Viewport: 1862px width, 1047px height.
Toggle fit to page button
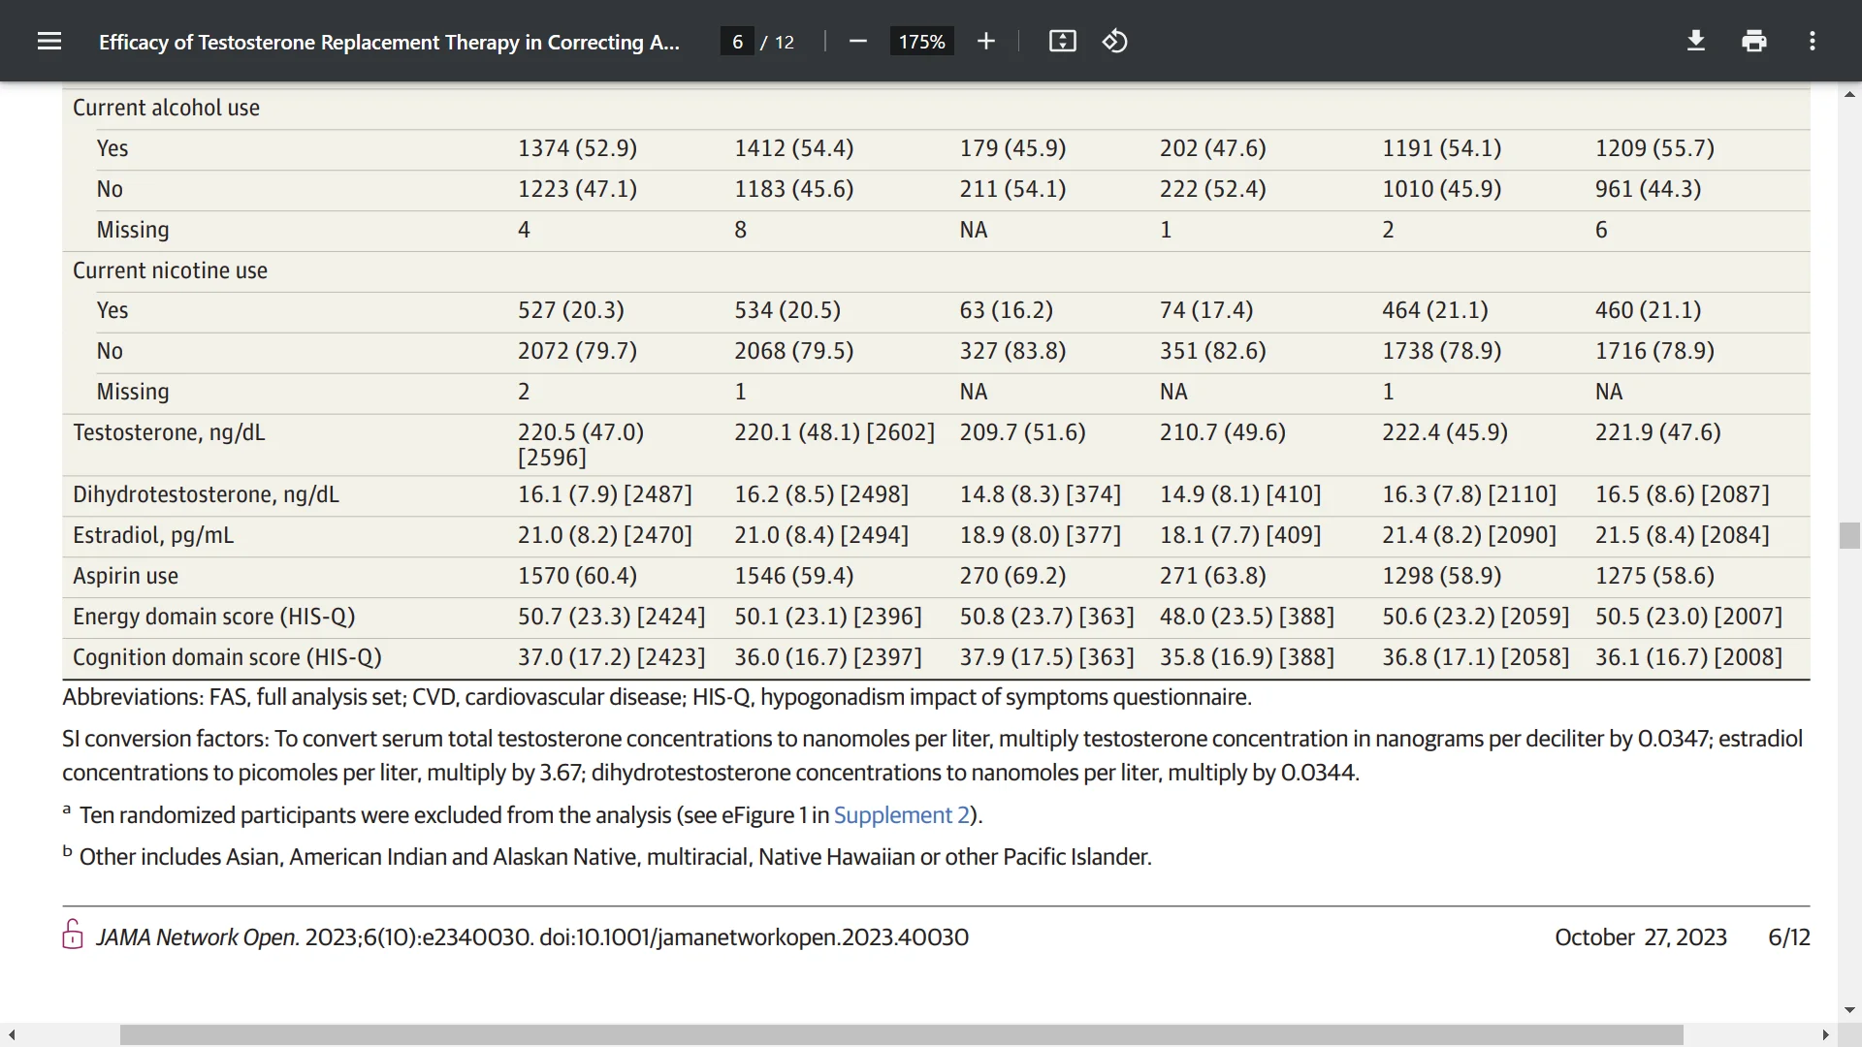coord(1062,41)
